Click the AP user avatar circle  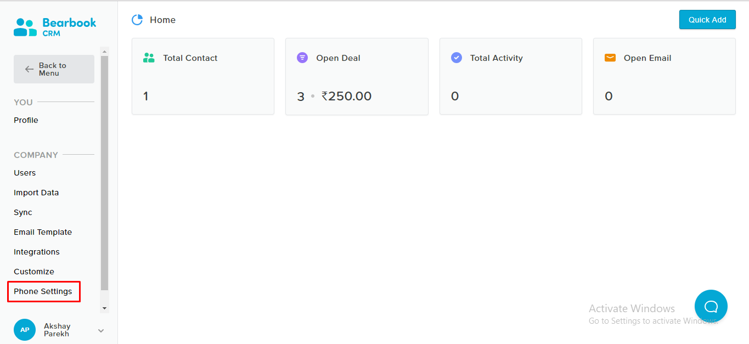(25, 330)
